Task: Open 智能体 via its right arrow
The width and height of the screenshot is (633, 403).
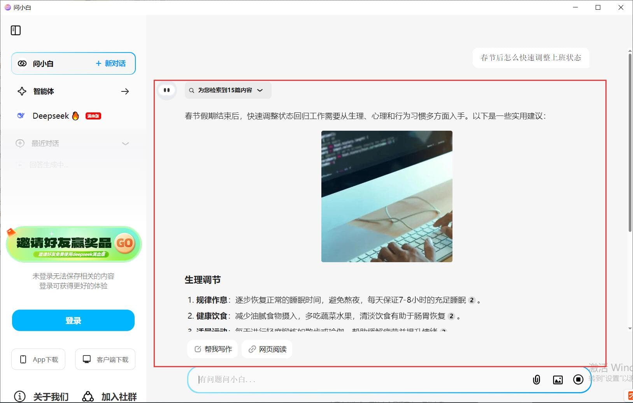Action: pyautogui.click(x=125, y=91)
